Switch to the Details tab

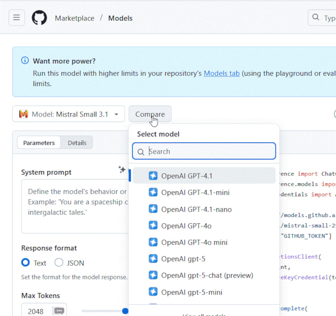77,143
